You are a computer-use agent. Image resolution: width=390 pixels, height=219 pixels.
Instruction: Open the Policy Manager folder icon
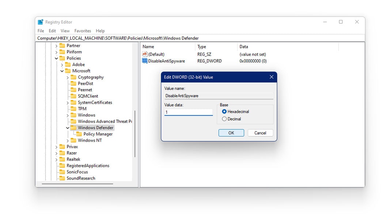79,134
